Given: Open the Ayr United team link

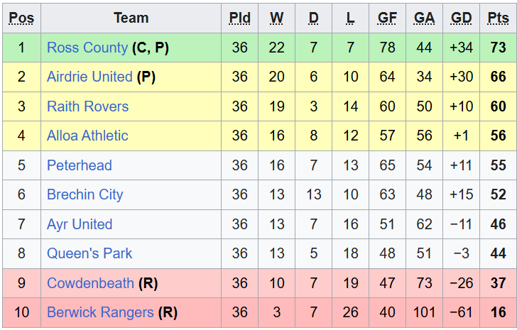Looking at the screenshot, I should (80, 224).
